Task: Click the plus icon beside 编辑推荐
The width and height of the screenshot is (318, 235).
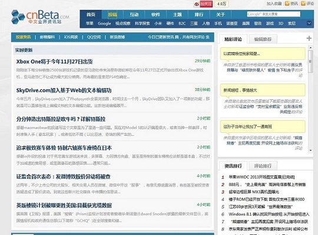Action: (309, 38)
